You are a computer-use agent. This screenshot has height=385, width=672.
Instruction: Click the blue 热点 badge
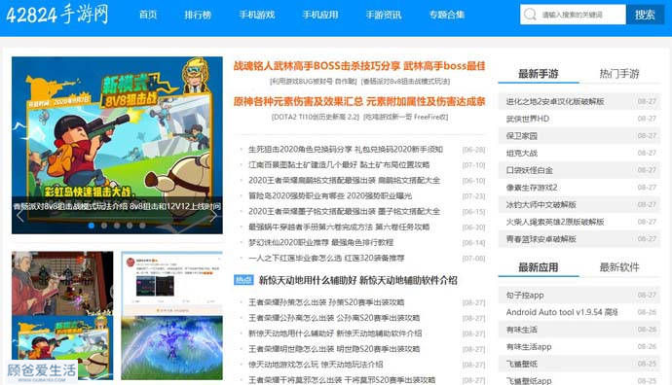(x=243, y=280)
